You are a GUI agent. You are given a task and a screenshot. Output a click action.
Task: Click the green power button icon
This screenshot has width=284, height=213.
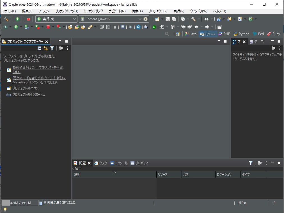pyautogui.click(x=154, y=27)
